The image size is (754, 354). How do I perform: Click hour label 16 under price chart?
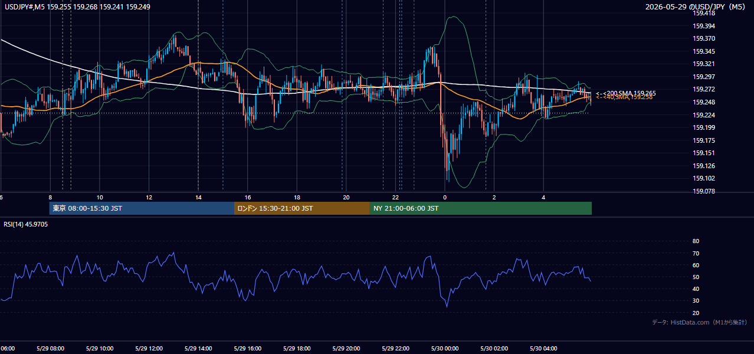[248, 198]
